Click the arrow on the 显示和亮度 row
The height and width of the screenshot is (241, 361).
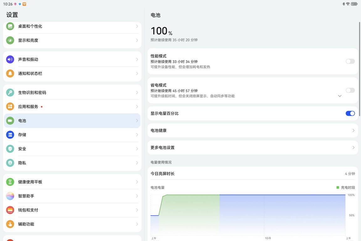(x=137, y=40)
